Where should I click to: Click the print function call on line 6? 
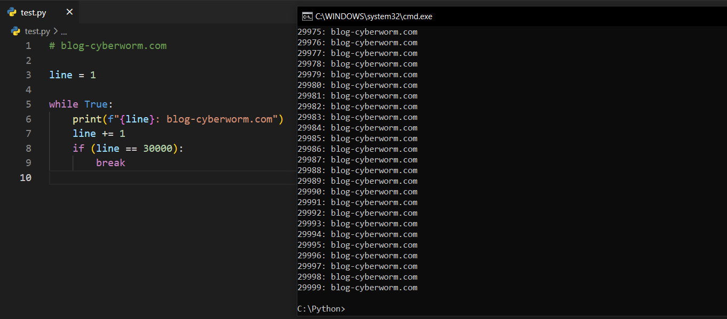pyautogui.click(x=84, y=119)
